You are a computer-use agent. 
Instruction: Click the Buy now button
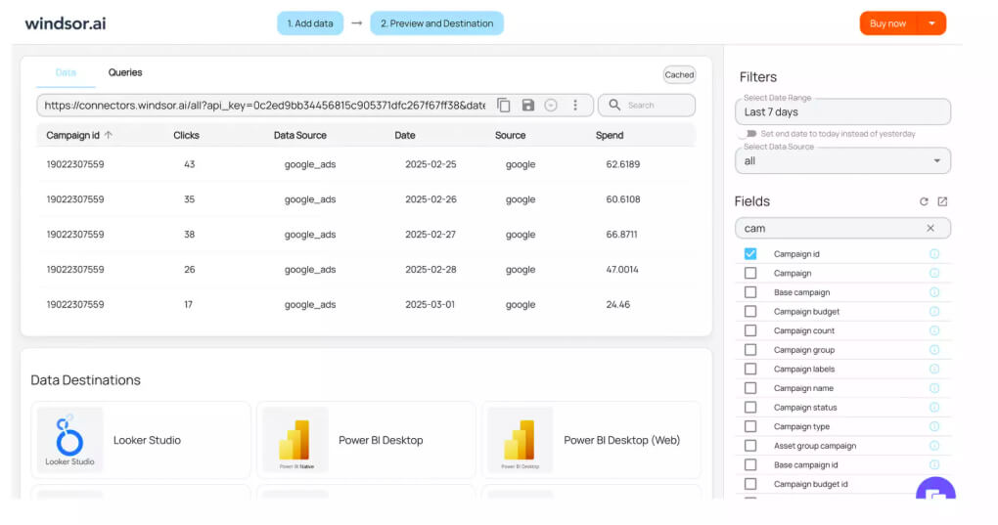887,23
